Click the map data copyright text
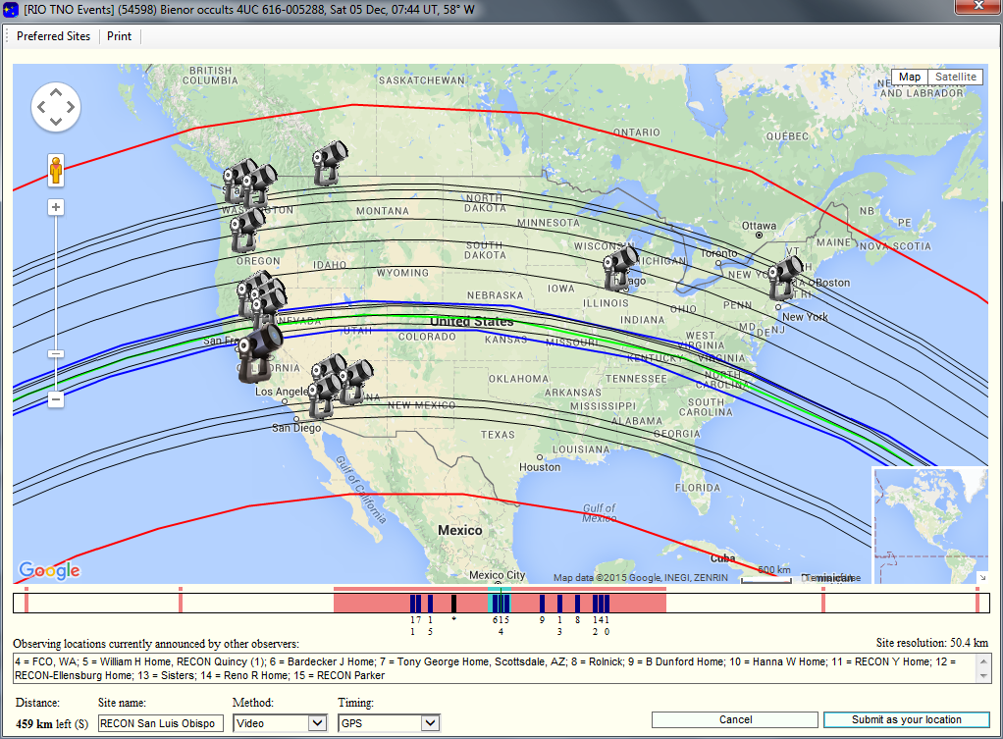1003x739 pixels. 640,578
